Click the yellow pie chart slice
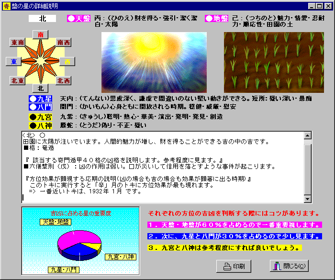Viewport: 335px width, 280px height. (x=94, y=246)
